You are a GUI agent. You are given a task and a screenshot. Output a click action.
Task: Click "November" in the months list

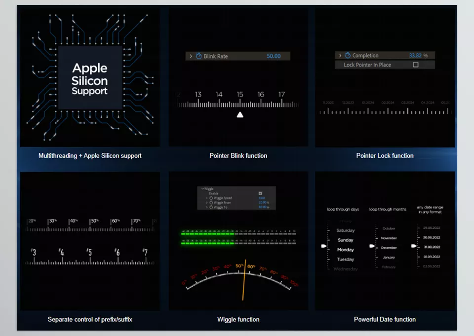389,238
